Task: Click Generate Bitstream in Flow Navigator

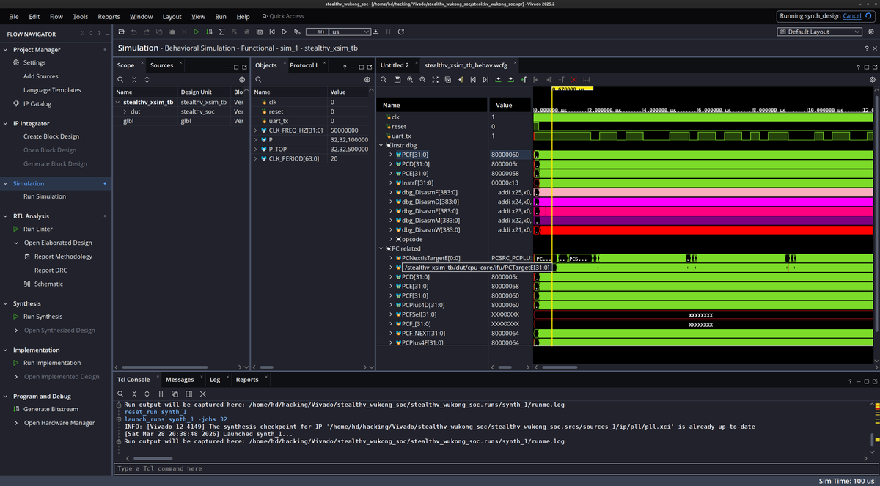Action: (51, 409)
